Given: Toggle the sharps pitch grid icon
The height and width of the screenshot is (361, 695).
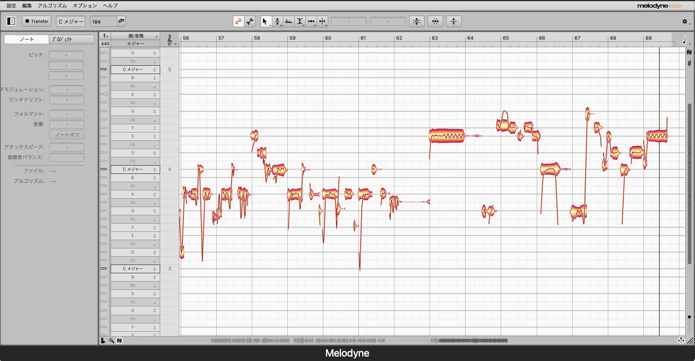Looking at the screenshot, I should pos(689,53).
